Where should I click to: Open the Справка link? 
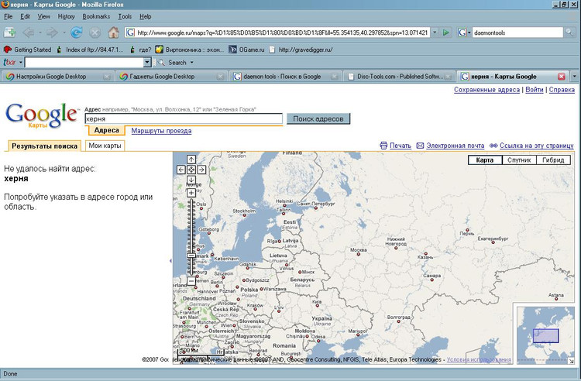coord(562,90)
